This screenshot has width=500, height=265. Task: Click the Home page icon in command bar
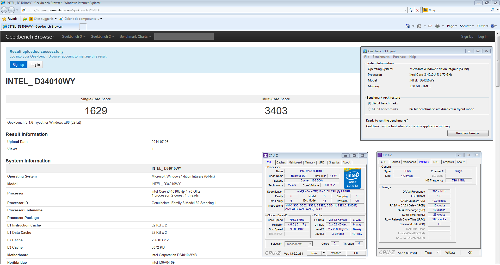pos(408,26)
